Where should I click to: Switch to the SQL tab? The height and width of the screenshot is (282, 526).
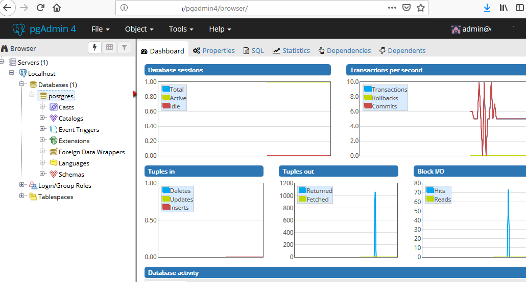[x=253, y=50]
